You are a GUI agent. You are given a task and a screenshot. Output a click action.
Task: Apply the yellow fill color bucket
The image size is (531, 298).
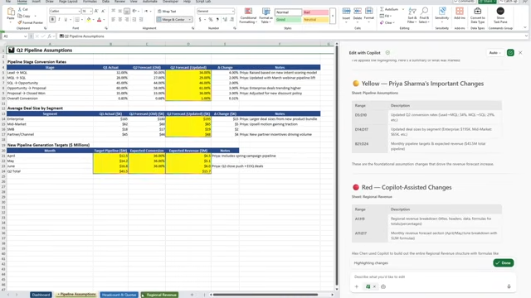[x=89, y=20]
